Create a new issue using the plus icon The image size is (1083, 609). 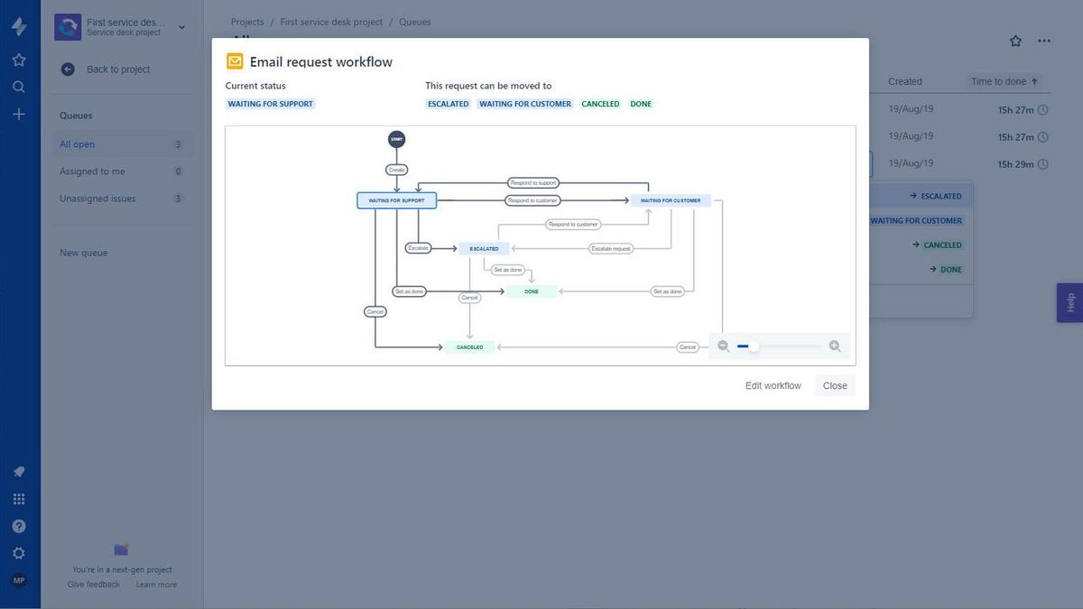point(19,113)
